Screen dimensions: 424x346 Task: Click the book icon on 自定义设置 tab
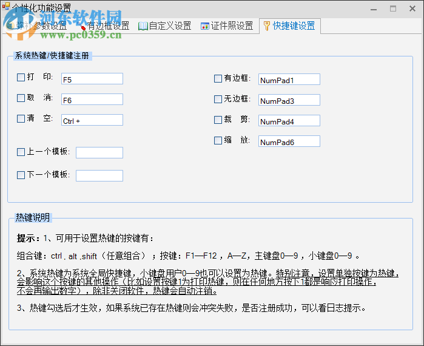(x=143, y=26)
